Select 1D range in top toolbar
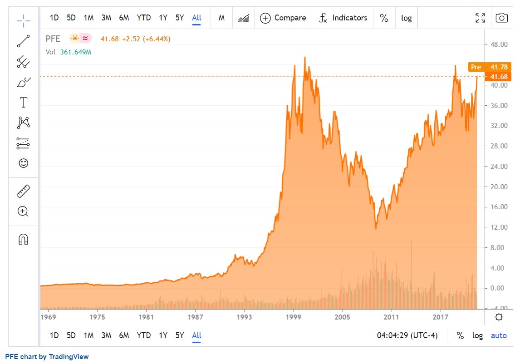 coord(54,18)
